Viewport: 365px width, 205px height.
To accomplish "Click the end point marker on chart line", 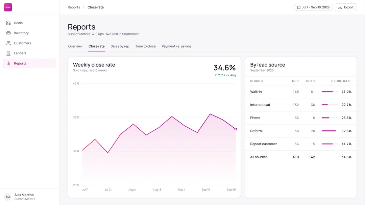I will (x=236, y=129).
